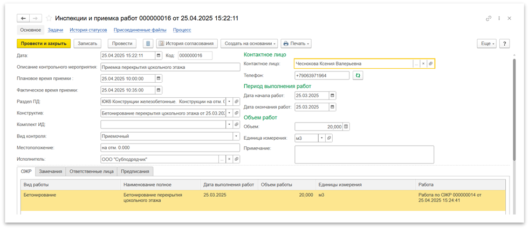Switch to the Замечания tab
Screen dimensions: 529x229
tap(50, 171)
